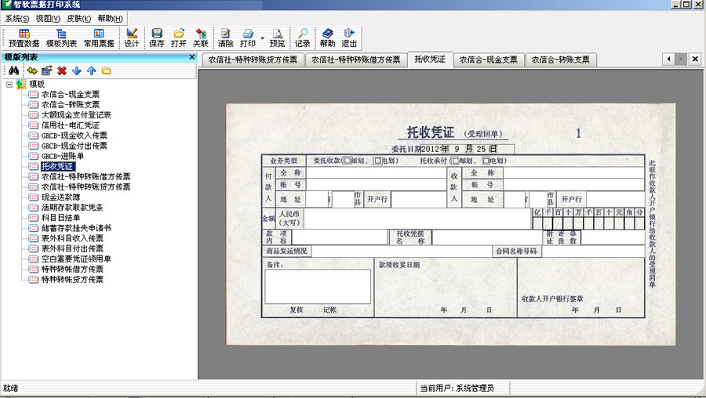This screenshot has width=706, height=398.
Task: Select 科目日结单 template
Action: pos(60,218)
